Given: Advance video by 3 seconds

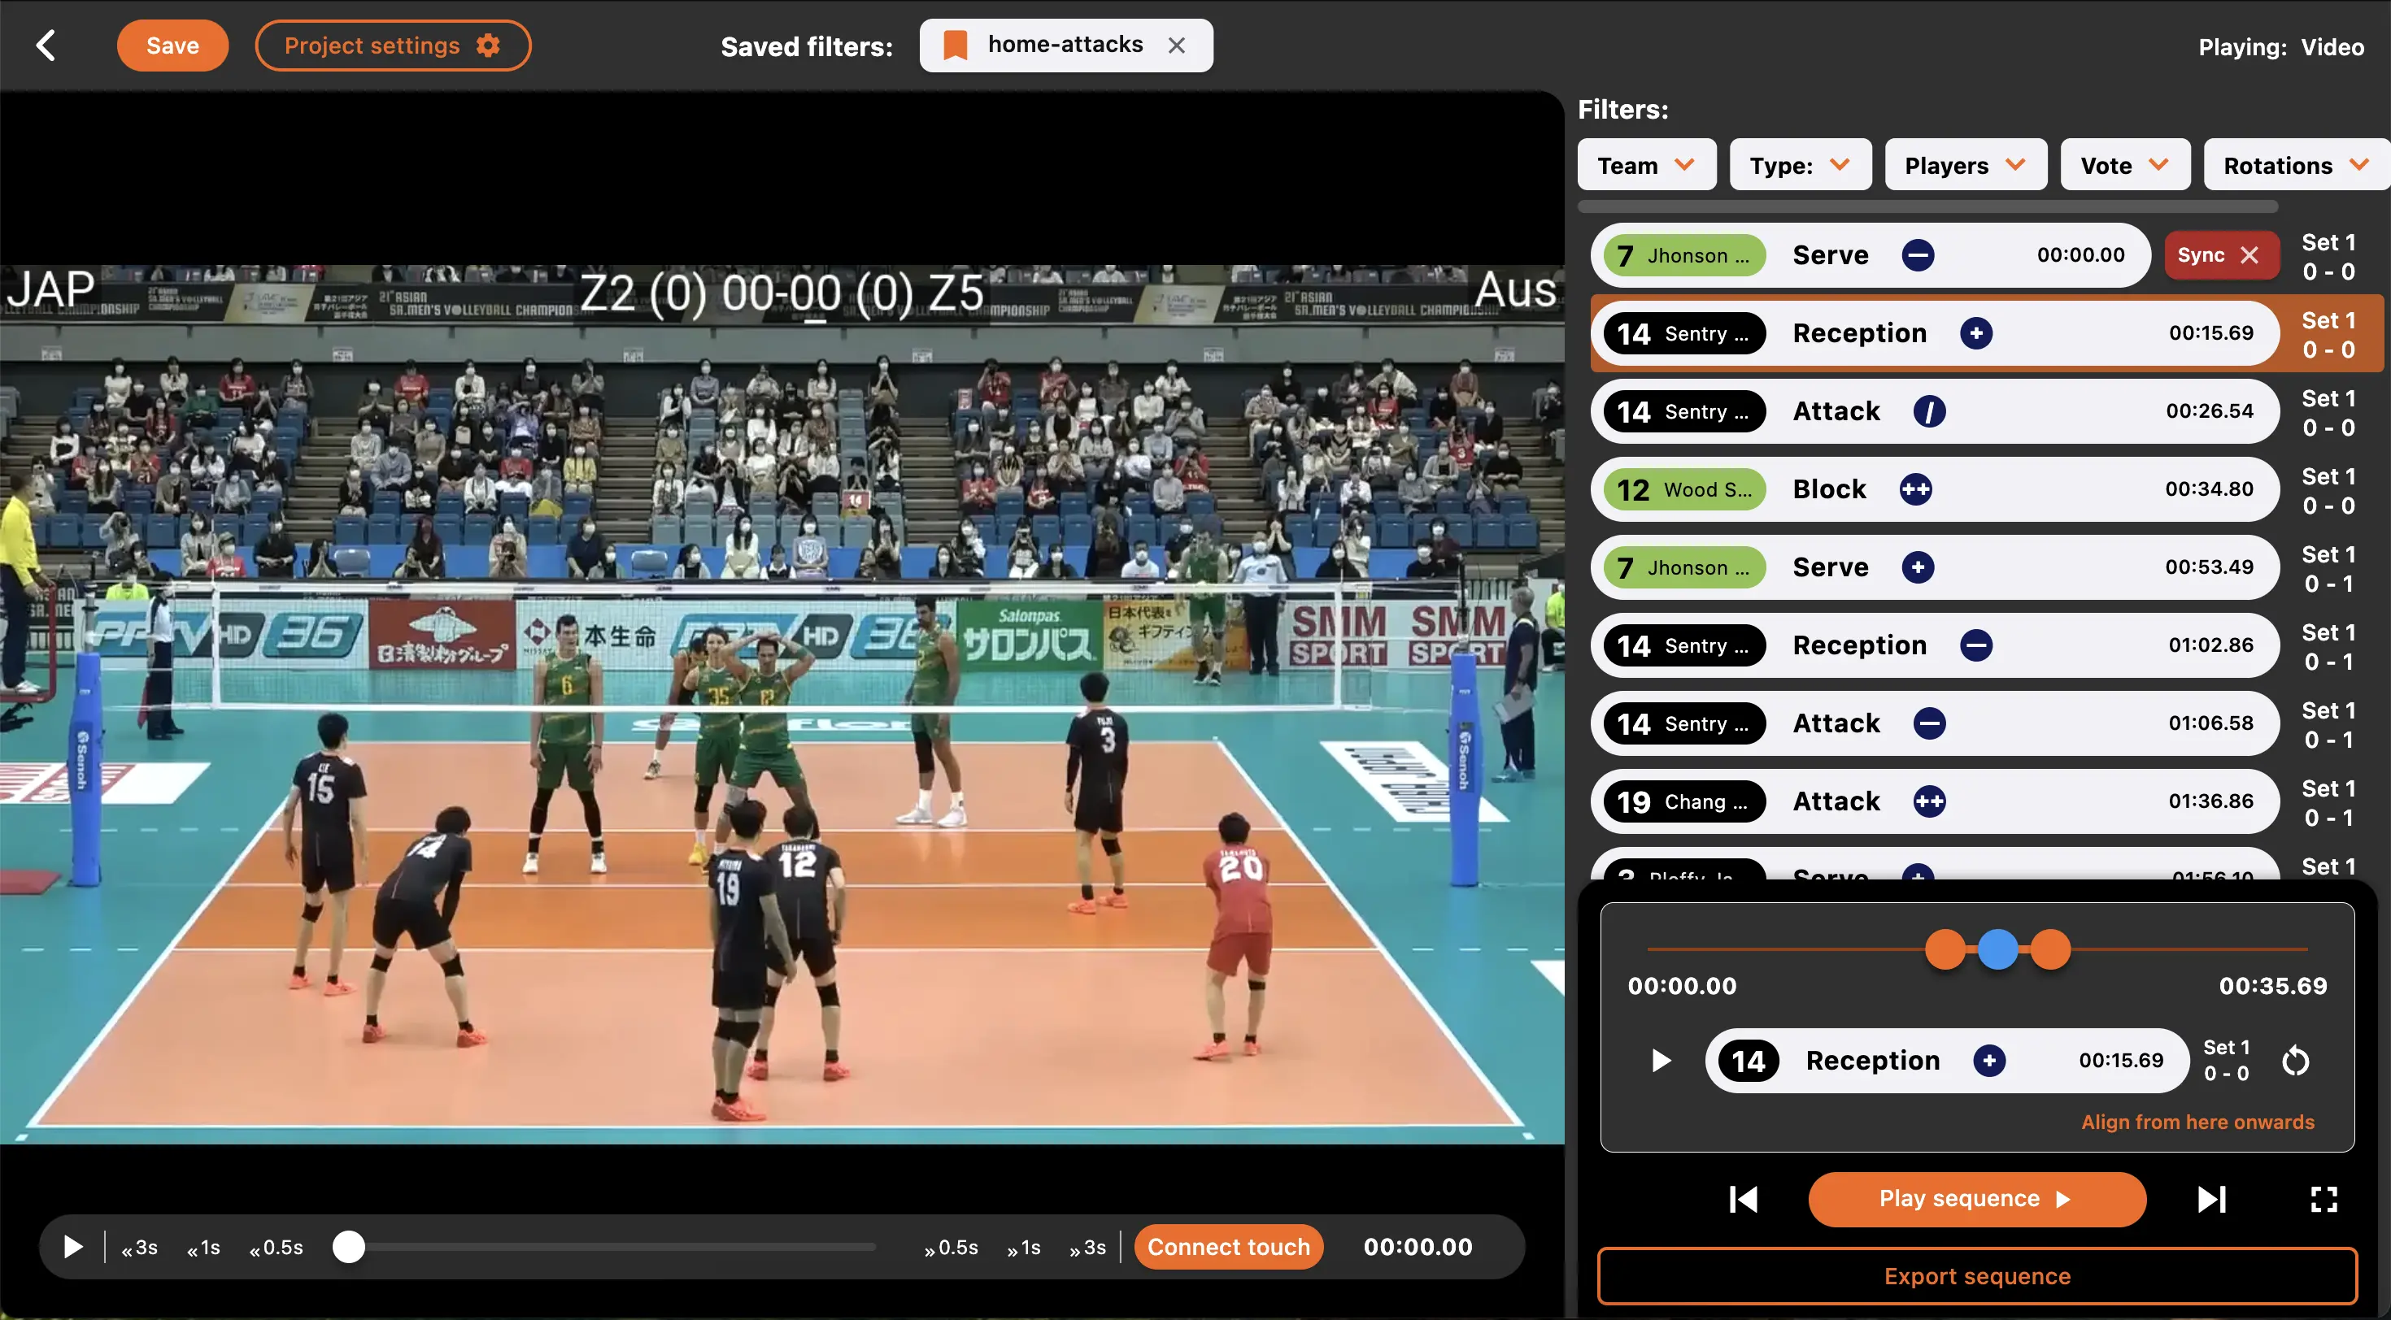Looking at the screenshot, I should [1087, 1248].
